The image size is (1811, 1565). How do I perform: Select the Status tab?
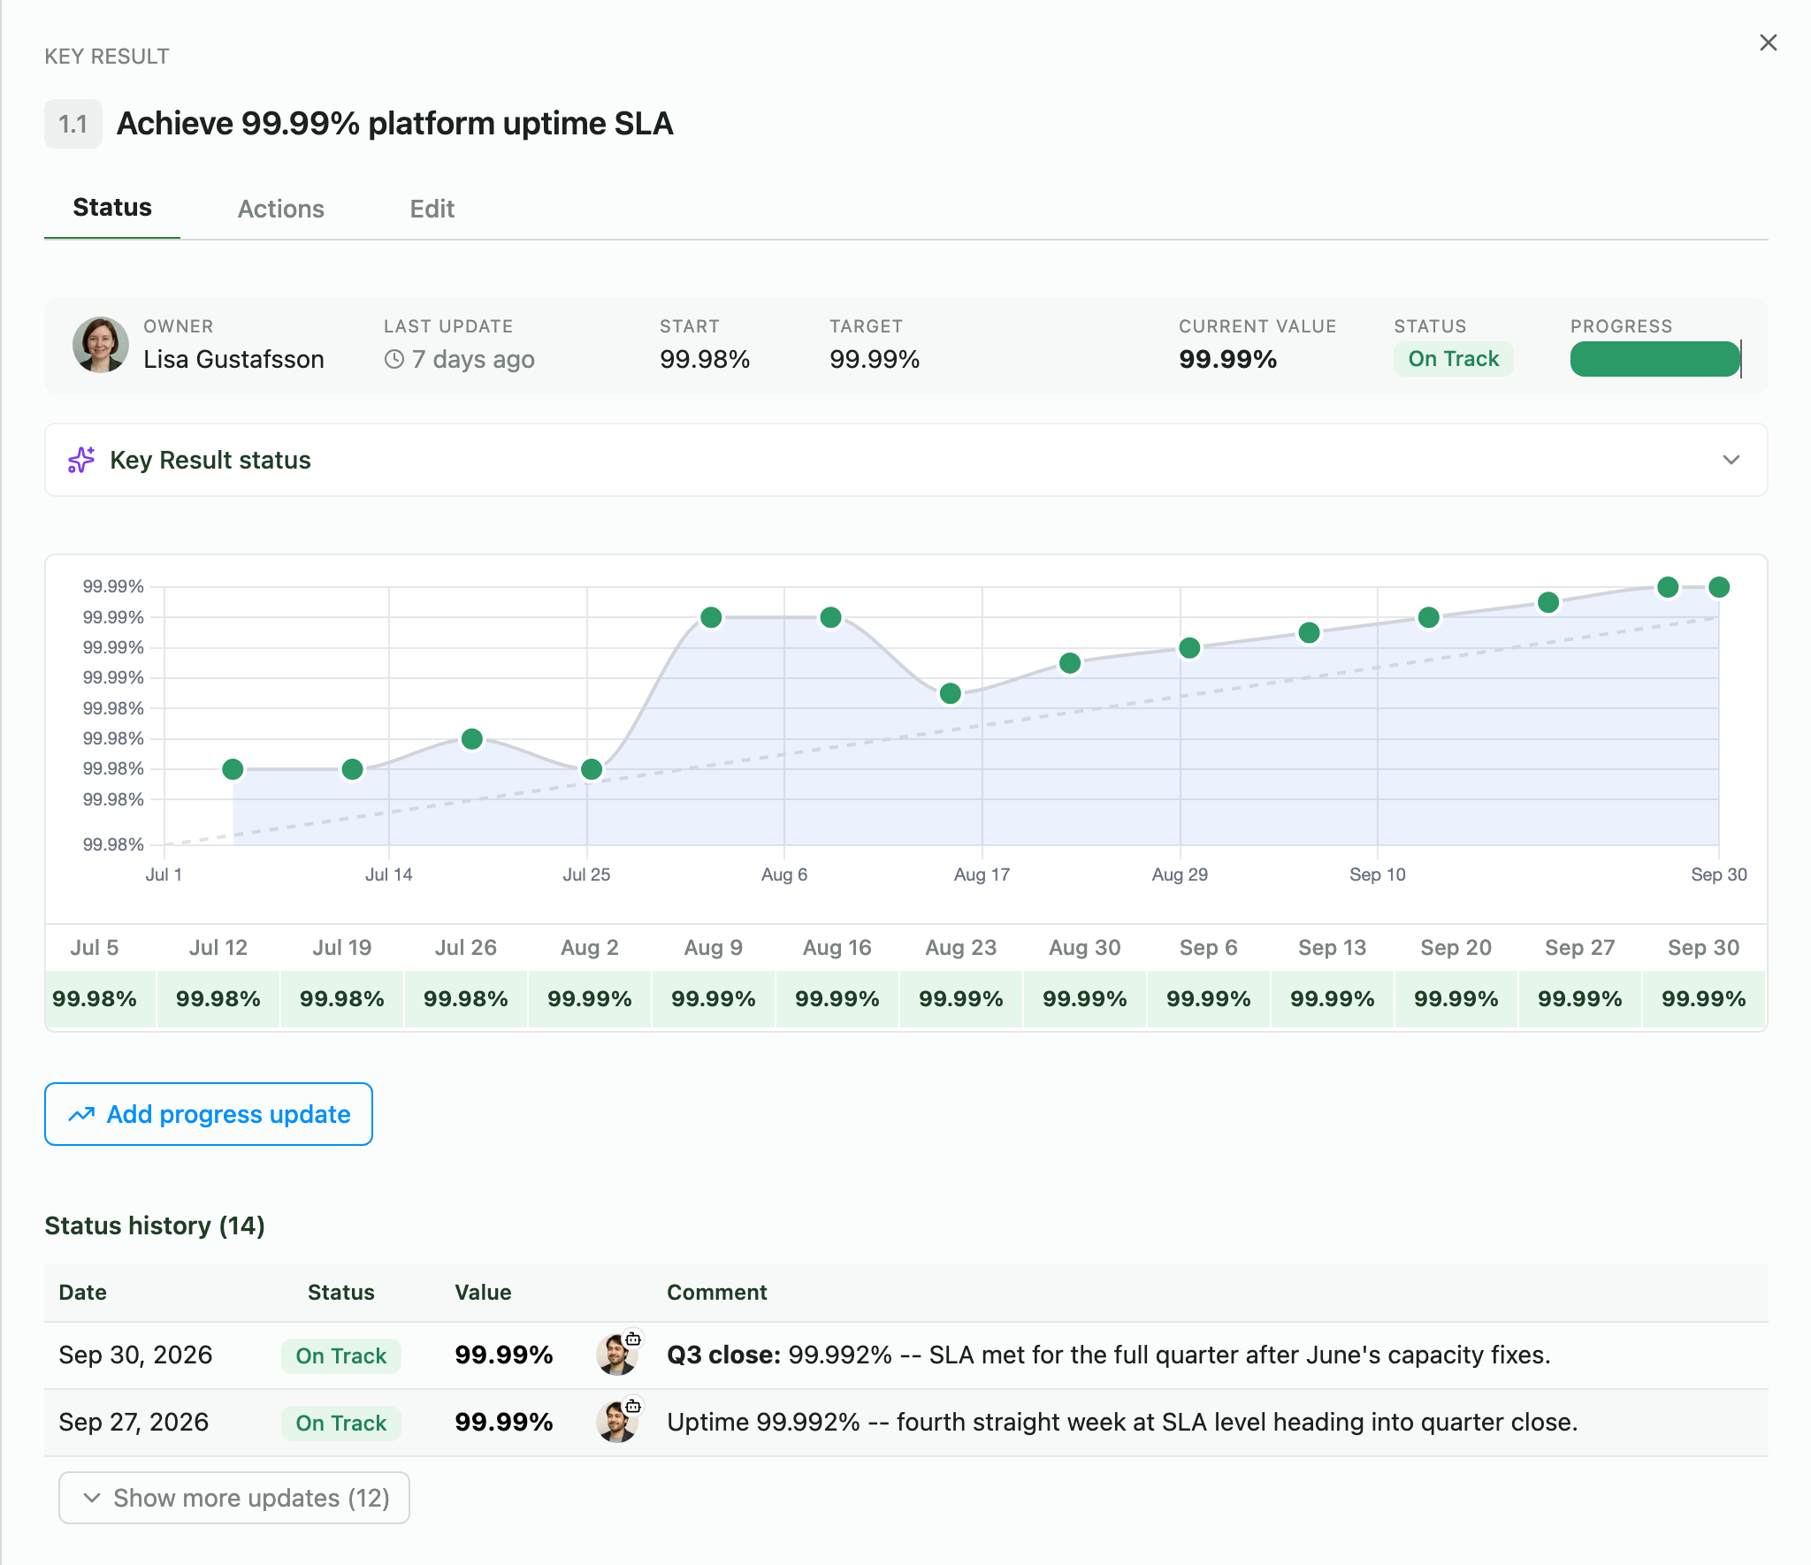click(112, 207)
